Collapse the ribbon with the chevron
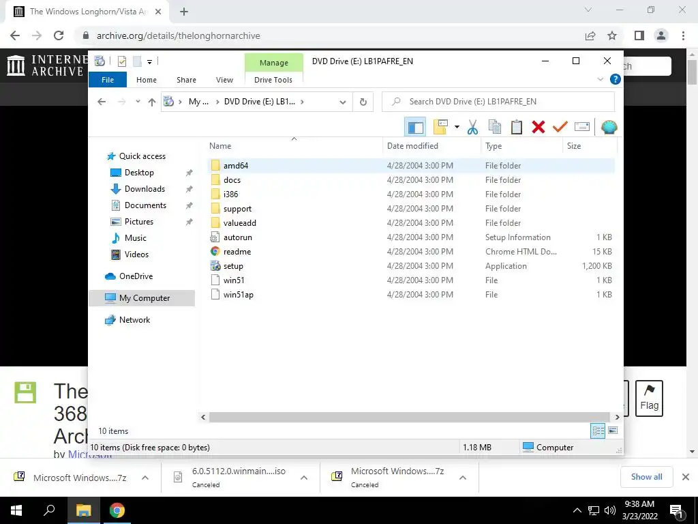 [600, 79]
